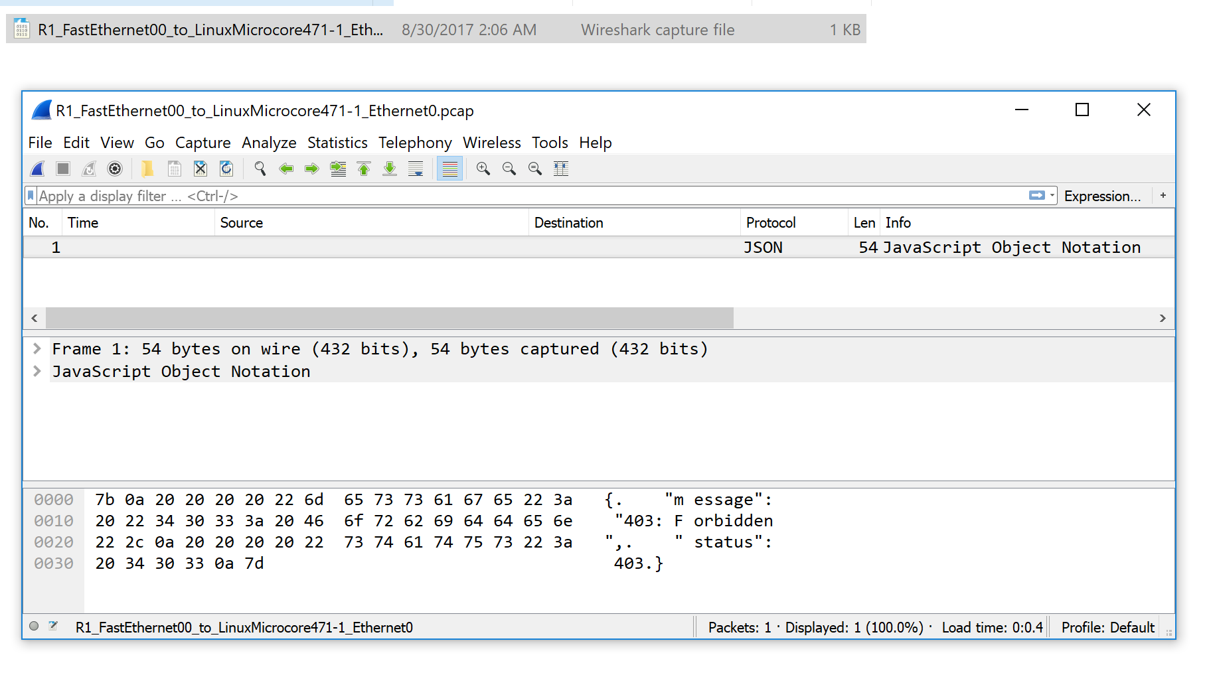Start capturing packets with shark fin icon
Image resolution: width=1211 pixels, height=673 pixels.
[38, 169]
